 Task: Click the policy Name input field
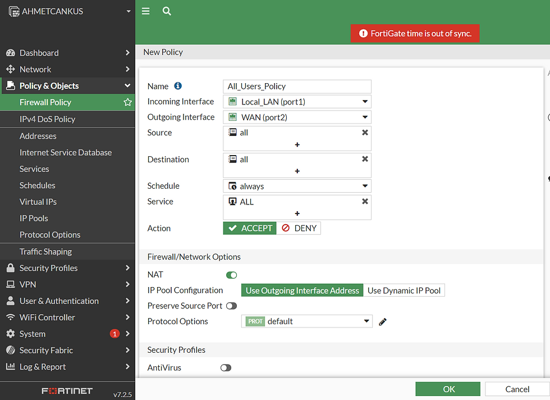pos(297,87)
